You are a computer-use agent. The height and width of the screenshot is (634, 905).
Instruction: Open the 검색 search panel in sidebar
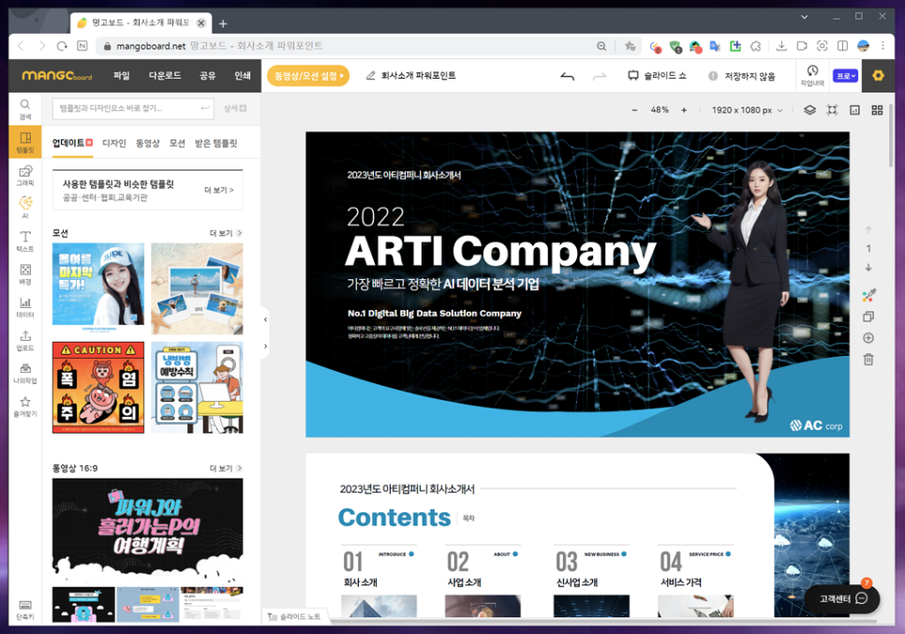click(x=24, y=109)
